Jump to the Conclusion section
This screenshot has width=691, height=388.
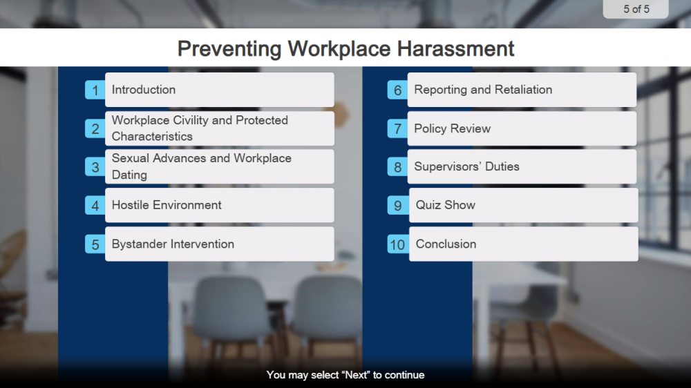click(x=523, y=244)
